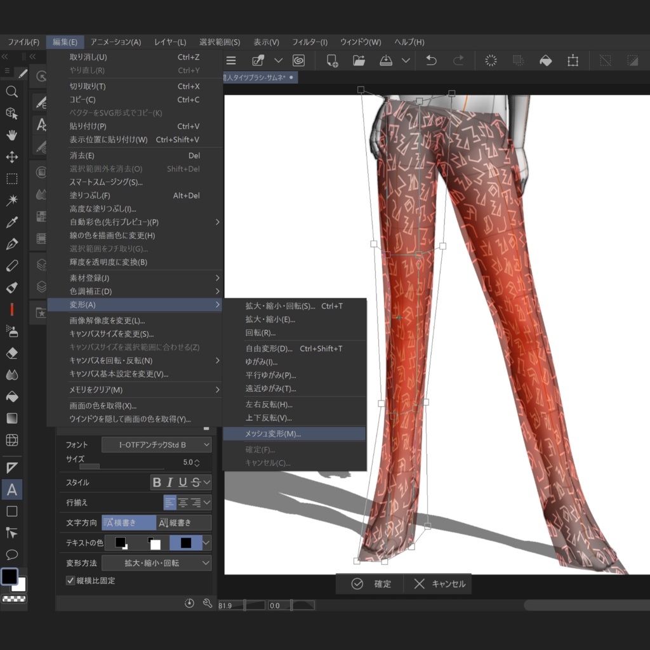Click the Undo arrow in the command bar
This screenshot has width=650, height=650.
point(431,60)
